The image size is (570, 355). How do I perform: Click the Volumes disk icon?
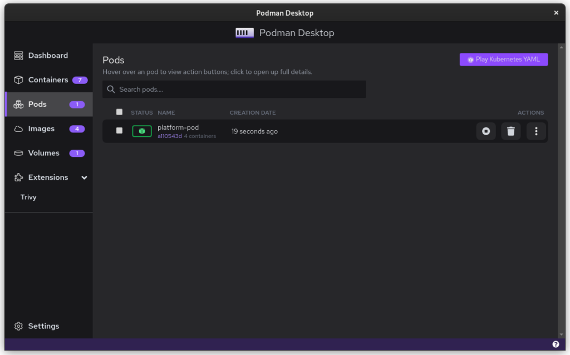coord(18,154)
